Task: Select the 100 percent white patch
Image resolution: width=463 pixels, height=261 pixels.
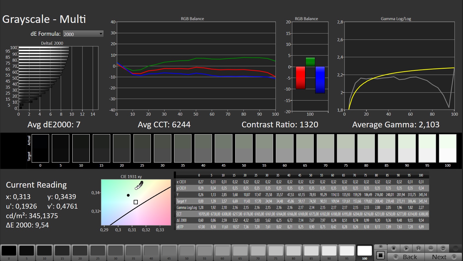Action: [365, 251]
